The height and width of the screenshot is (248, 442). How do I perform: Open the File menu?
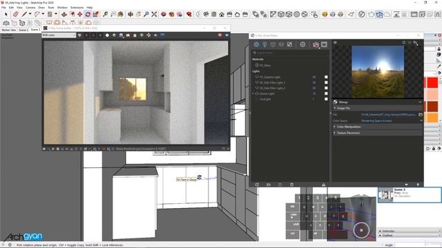(3, 8)
